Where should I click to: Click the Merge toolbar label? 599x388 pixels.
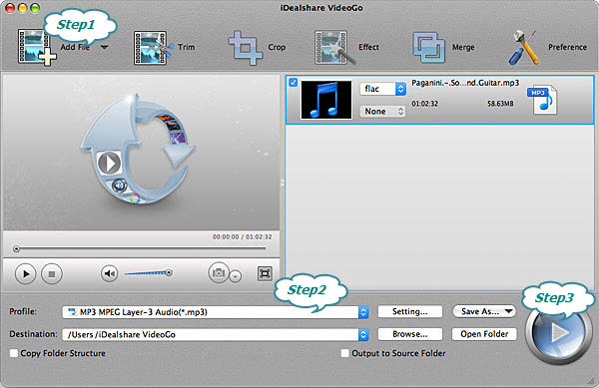(x=463, y=47)
